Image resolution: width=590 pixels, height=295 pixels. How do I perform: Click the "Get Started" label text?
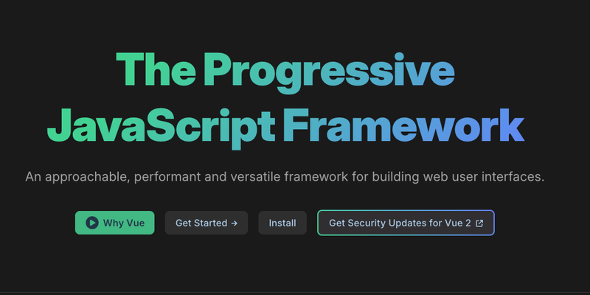(201, 223)
